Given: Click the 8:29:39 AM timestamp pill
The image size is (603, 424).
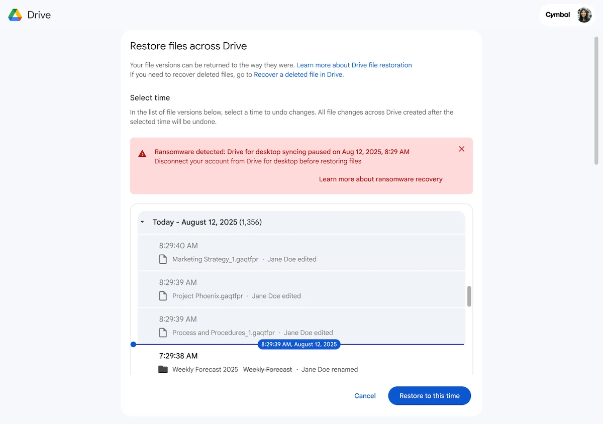Looking at the screenshot, I should (x=299, y=344).
